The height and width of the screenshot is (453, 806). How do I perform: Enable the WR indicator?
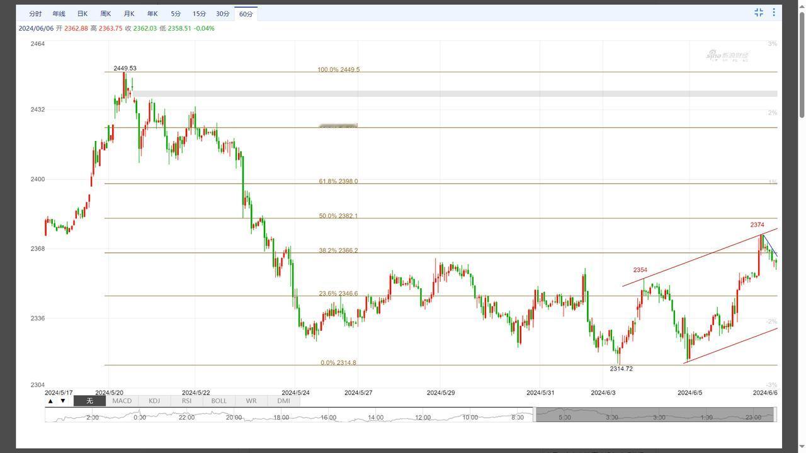coord(251,401)
